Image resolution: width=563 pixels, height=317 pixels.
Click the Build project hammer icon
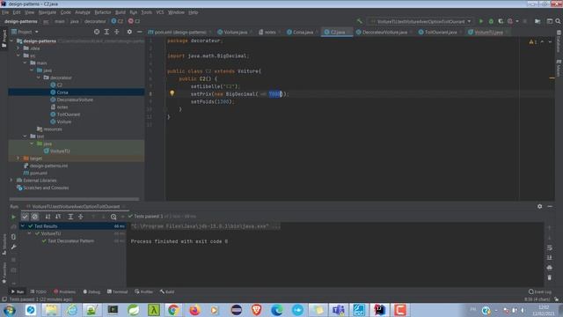[360, 21]
